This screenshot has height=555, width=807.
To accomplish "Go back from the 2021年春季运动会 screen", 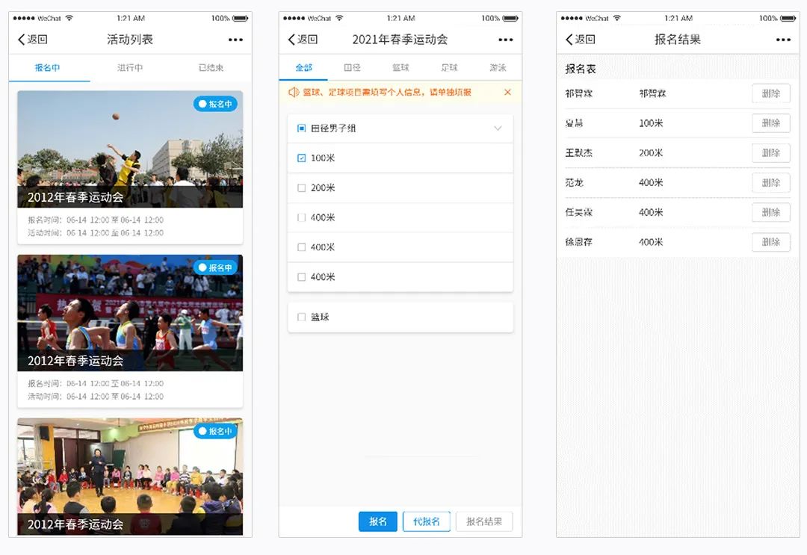I will pos(303,40).
